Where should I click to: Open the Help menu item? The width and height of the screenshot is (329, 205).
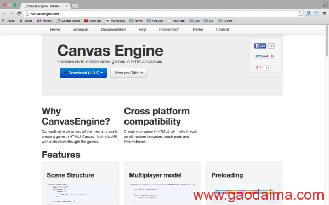point(143,30)
